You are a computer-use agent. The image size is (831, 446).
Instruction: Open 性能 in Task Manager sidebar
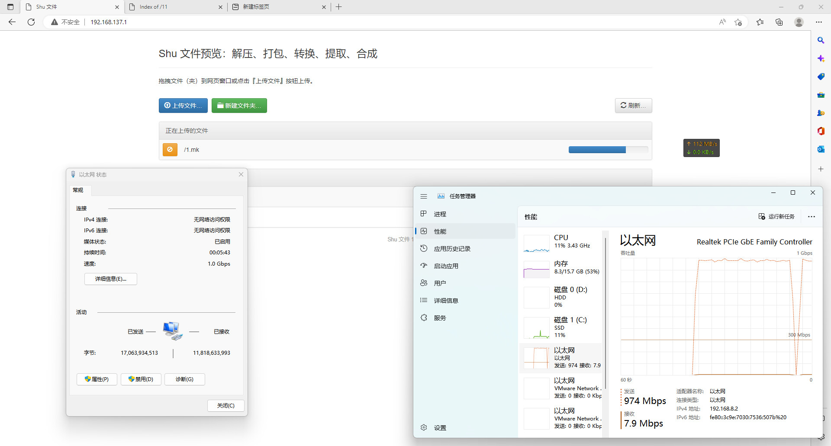pyautogui.click(x=465, y=231)
